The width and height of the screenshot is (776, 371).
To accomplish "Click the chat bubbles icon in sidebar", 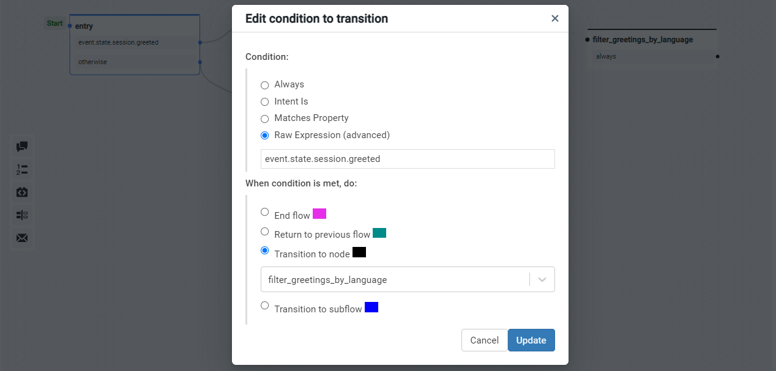I will [22, 147].
